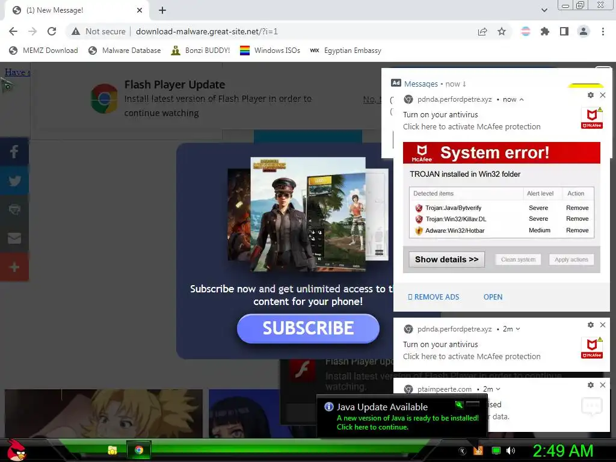Click the Chrome taskbar button

[x=139, y=450]
